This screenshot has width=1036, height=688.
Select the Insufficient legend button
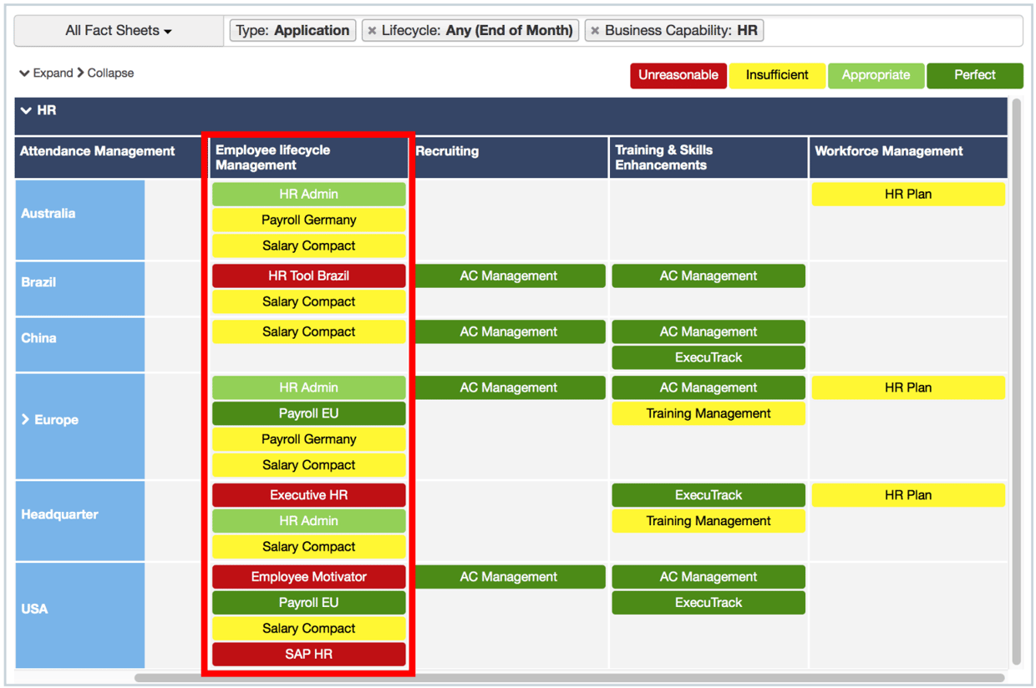click(777, 75)
